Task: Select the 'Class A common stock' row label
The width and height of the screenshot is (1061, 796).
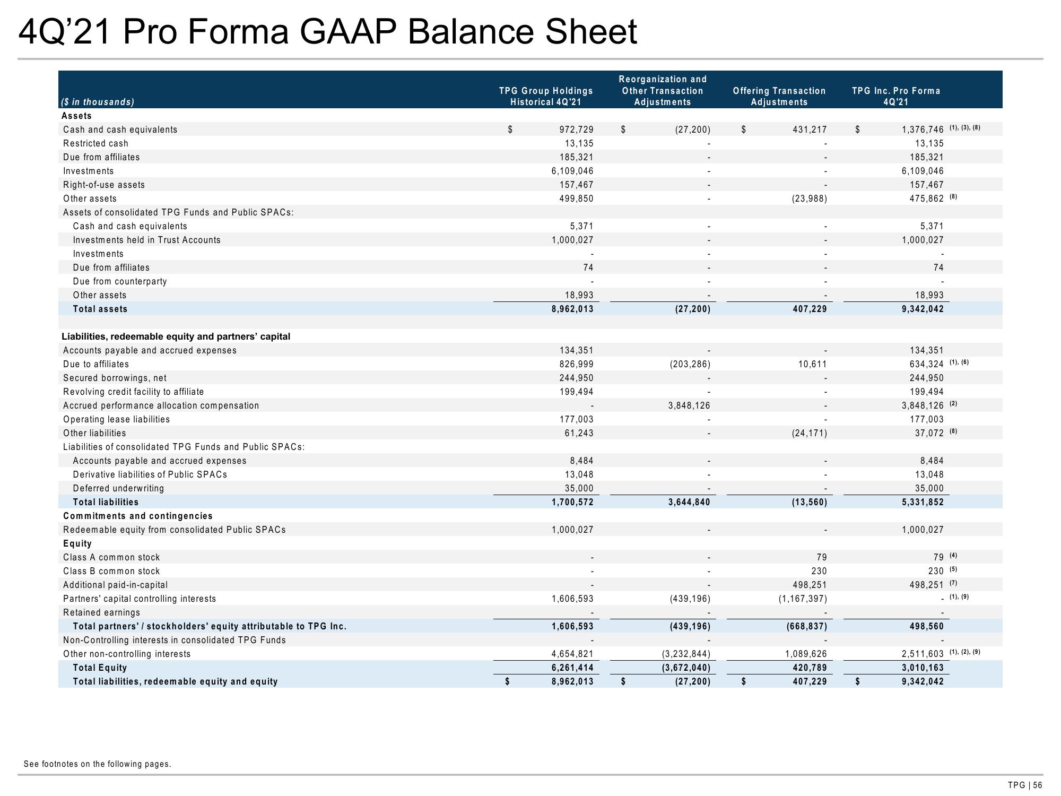Action: coord(111,557)
